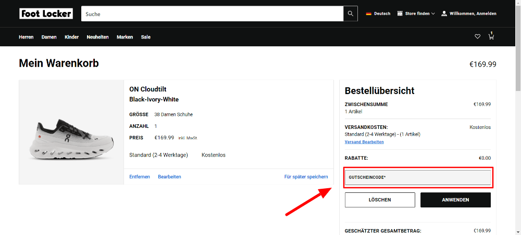Click the Rabatte €0.00 value
521x235 pixels.
pyautogui.click(x=485, y=158)
